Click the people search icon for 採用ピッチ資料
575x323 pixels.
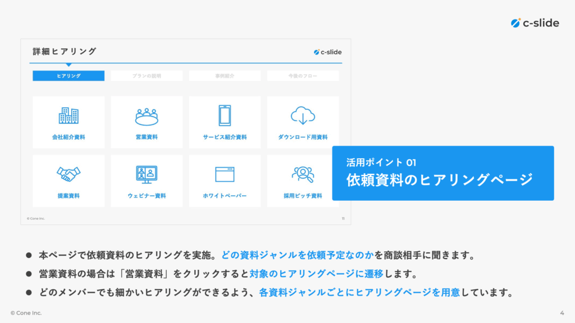coord(303,174)
